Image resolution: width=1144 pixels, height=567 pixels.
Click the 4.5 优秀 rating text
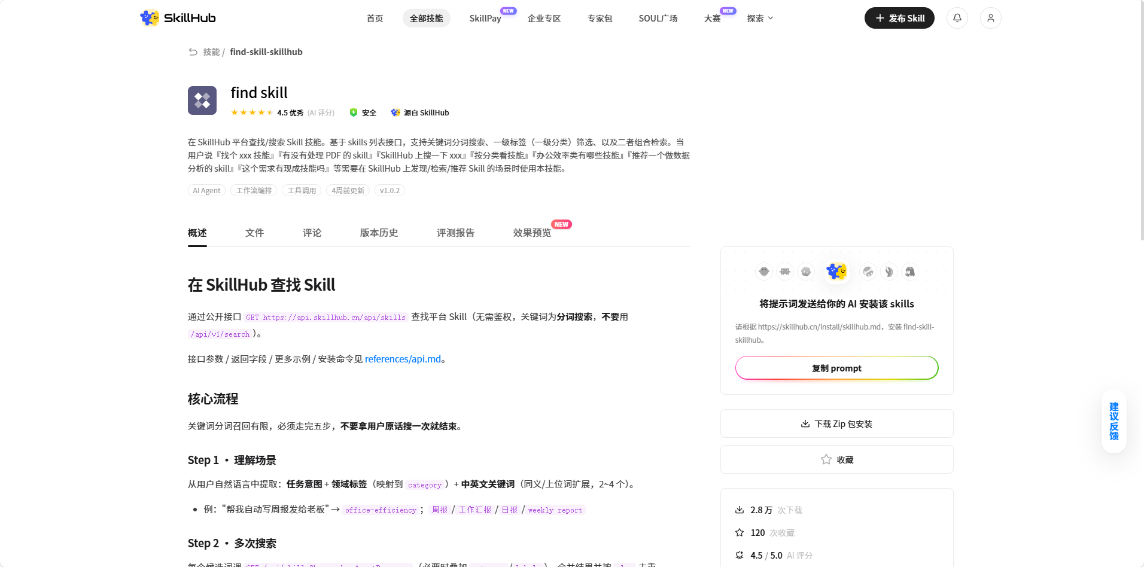[290, 112]
